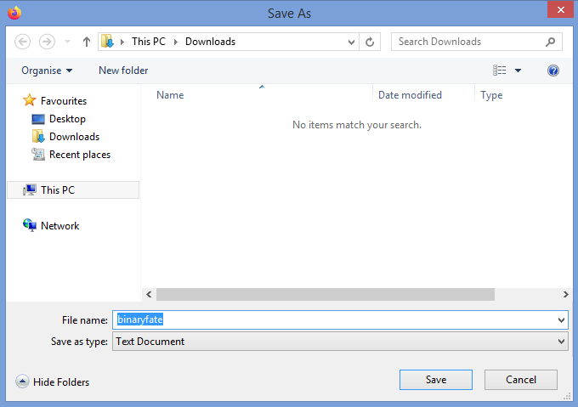The height and width of the screenshot is (407, 578).
Task: Select Desktop in Favourites
Action: [67, 119]
